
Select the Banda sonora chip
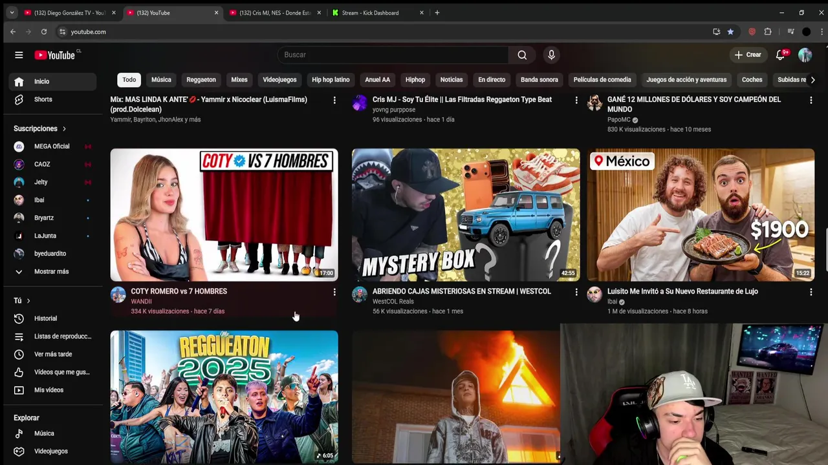(x=539, y=79)
